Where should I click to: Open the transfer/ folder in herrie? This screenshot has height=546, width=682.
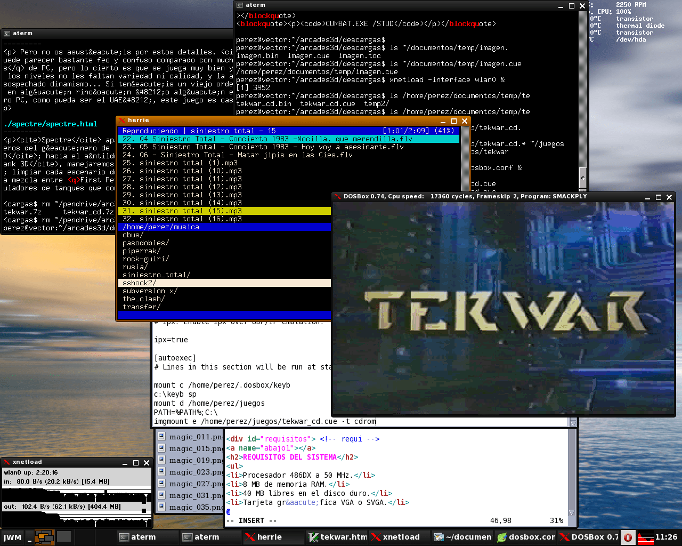[225, 307]
